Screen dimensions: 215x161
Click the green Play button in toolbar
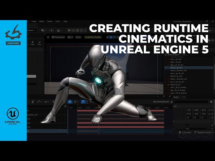[x=69, y=30]
